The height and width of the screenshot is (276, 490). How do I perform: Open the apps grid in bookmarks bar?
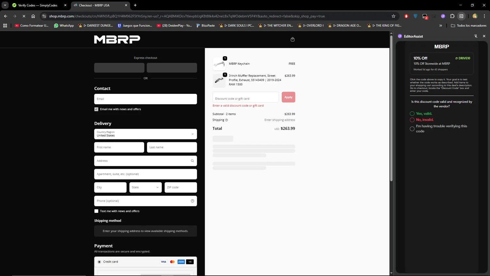point(5,26)
